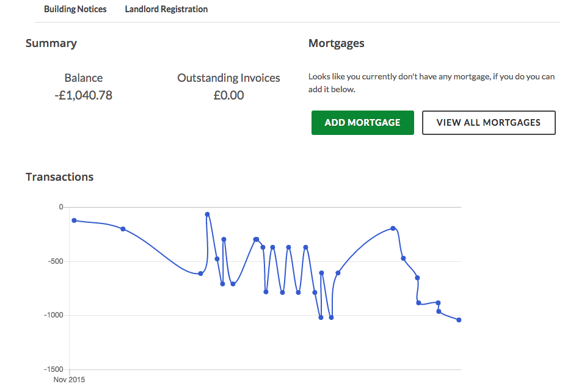Select the highest peak point near zero
This screenshot has height=392, width=565.
pos(207,214)
